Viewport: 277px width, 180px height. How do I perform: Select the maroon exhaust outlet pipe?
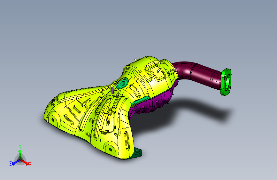tap(198, 74)
